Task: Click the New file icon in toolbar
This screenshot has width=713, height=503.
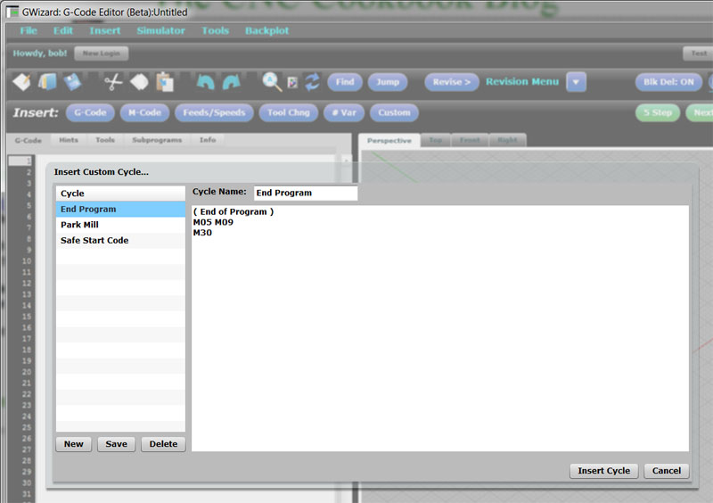Action: pos(21,82)
